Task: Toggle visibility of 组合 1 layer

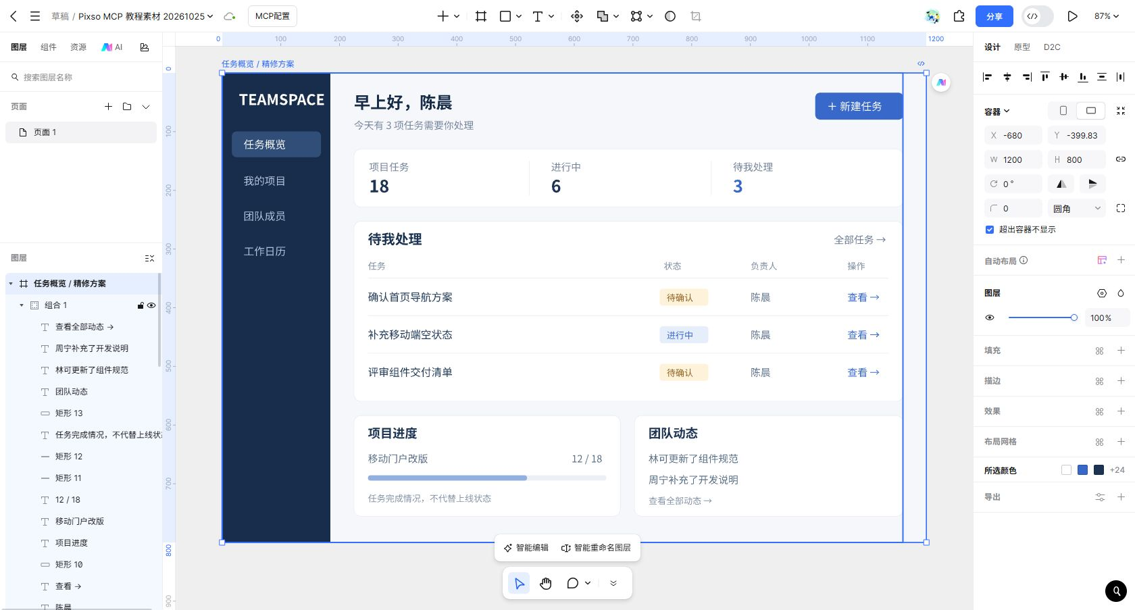Action: [x=151, y=305]
